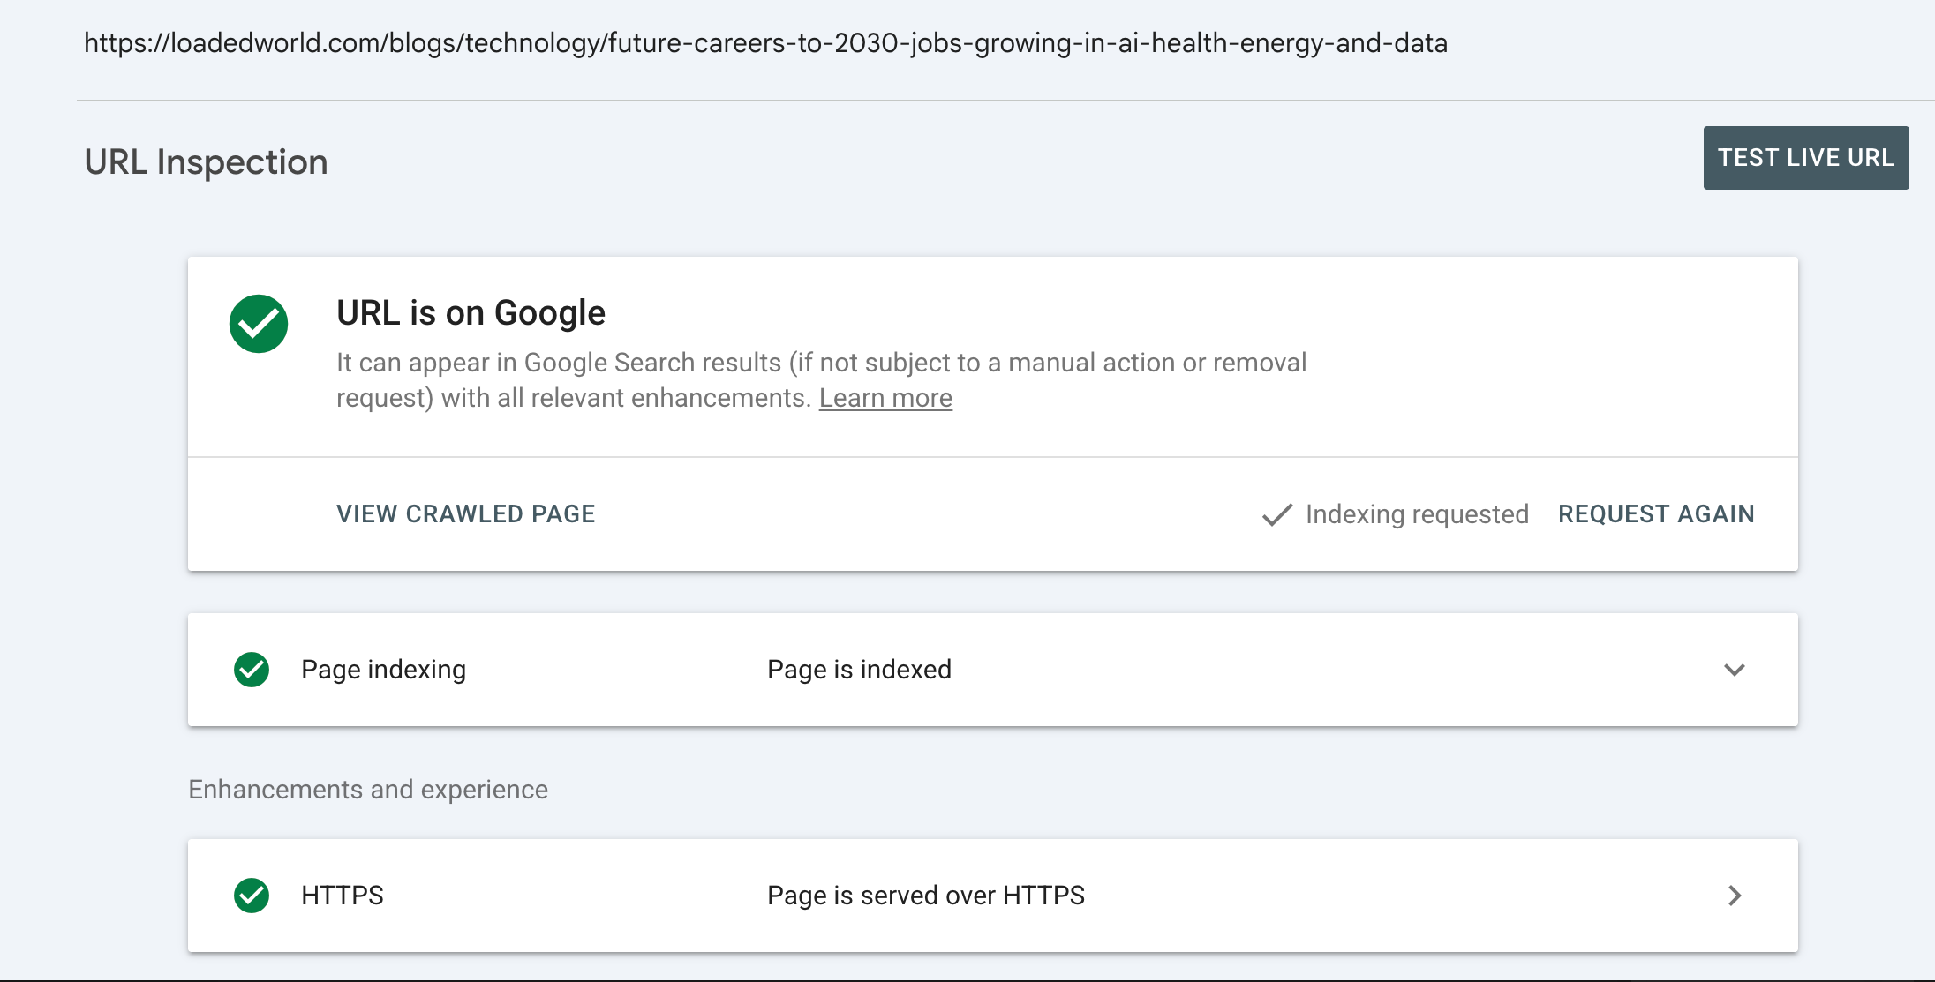Click REQUEST AGAIN for indexing
This screenshot has width=1935, height=982.
coord(1656,514)
